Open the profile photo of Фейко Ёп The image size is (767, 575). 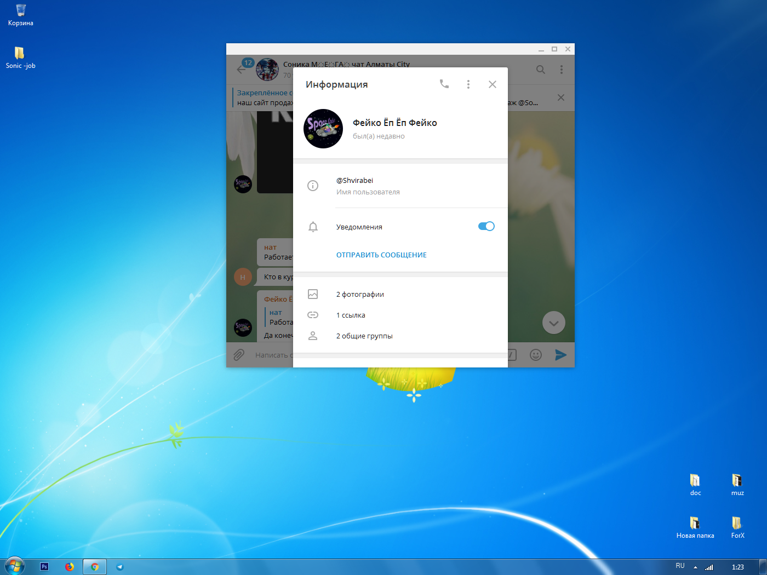[323, 129]
